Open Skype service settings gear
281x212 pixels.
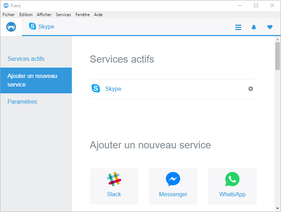pos(251,89)
